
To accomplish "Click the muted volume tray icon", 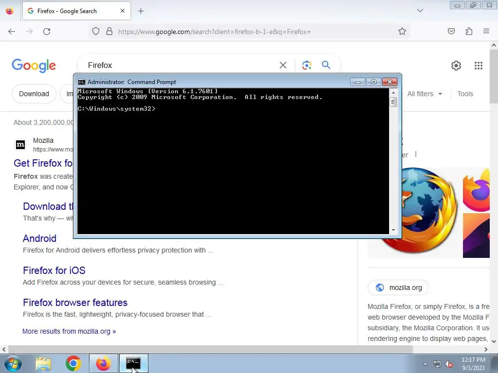I will (x=449, y=364).
